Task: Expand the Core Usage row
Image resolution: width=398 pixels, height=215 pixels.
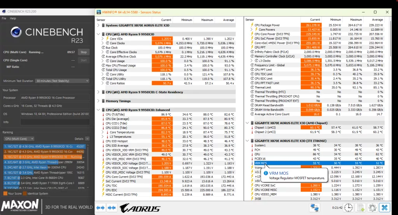Action: point(103,61)
